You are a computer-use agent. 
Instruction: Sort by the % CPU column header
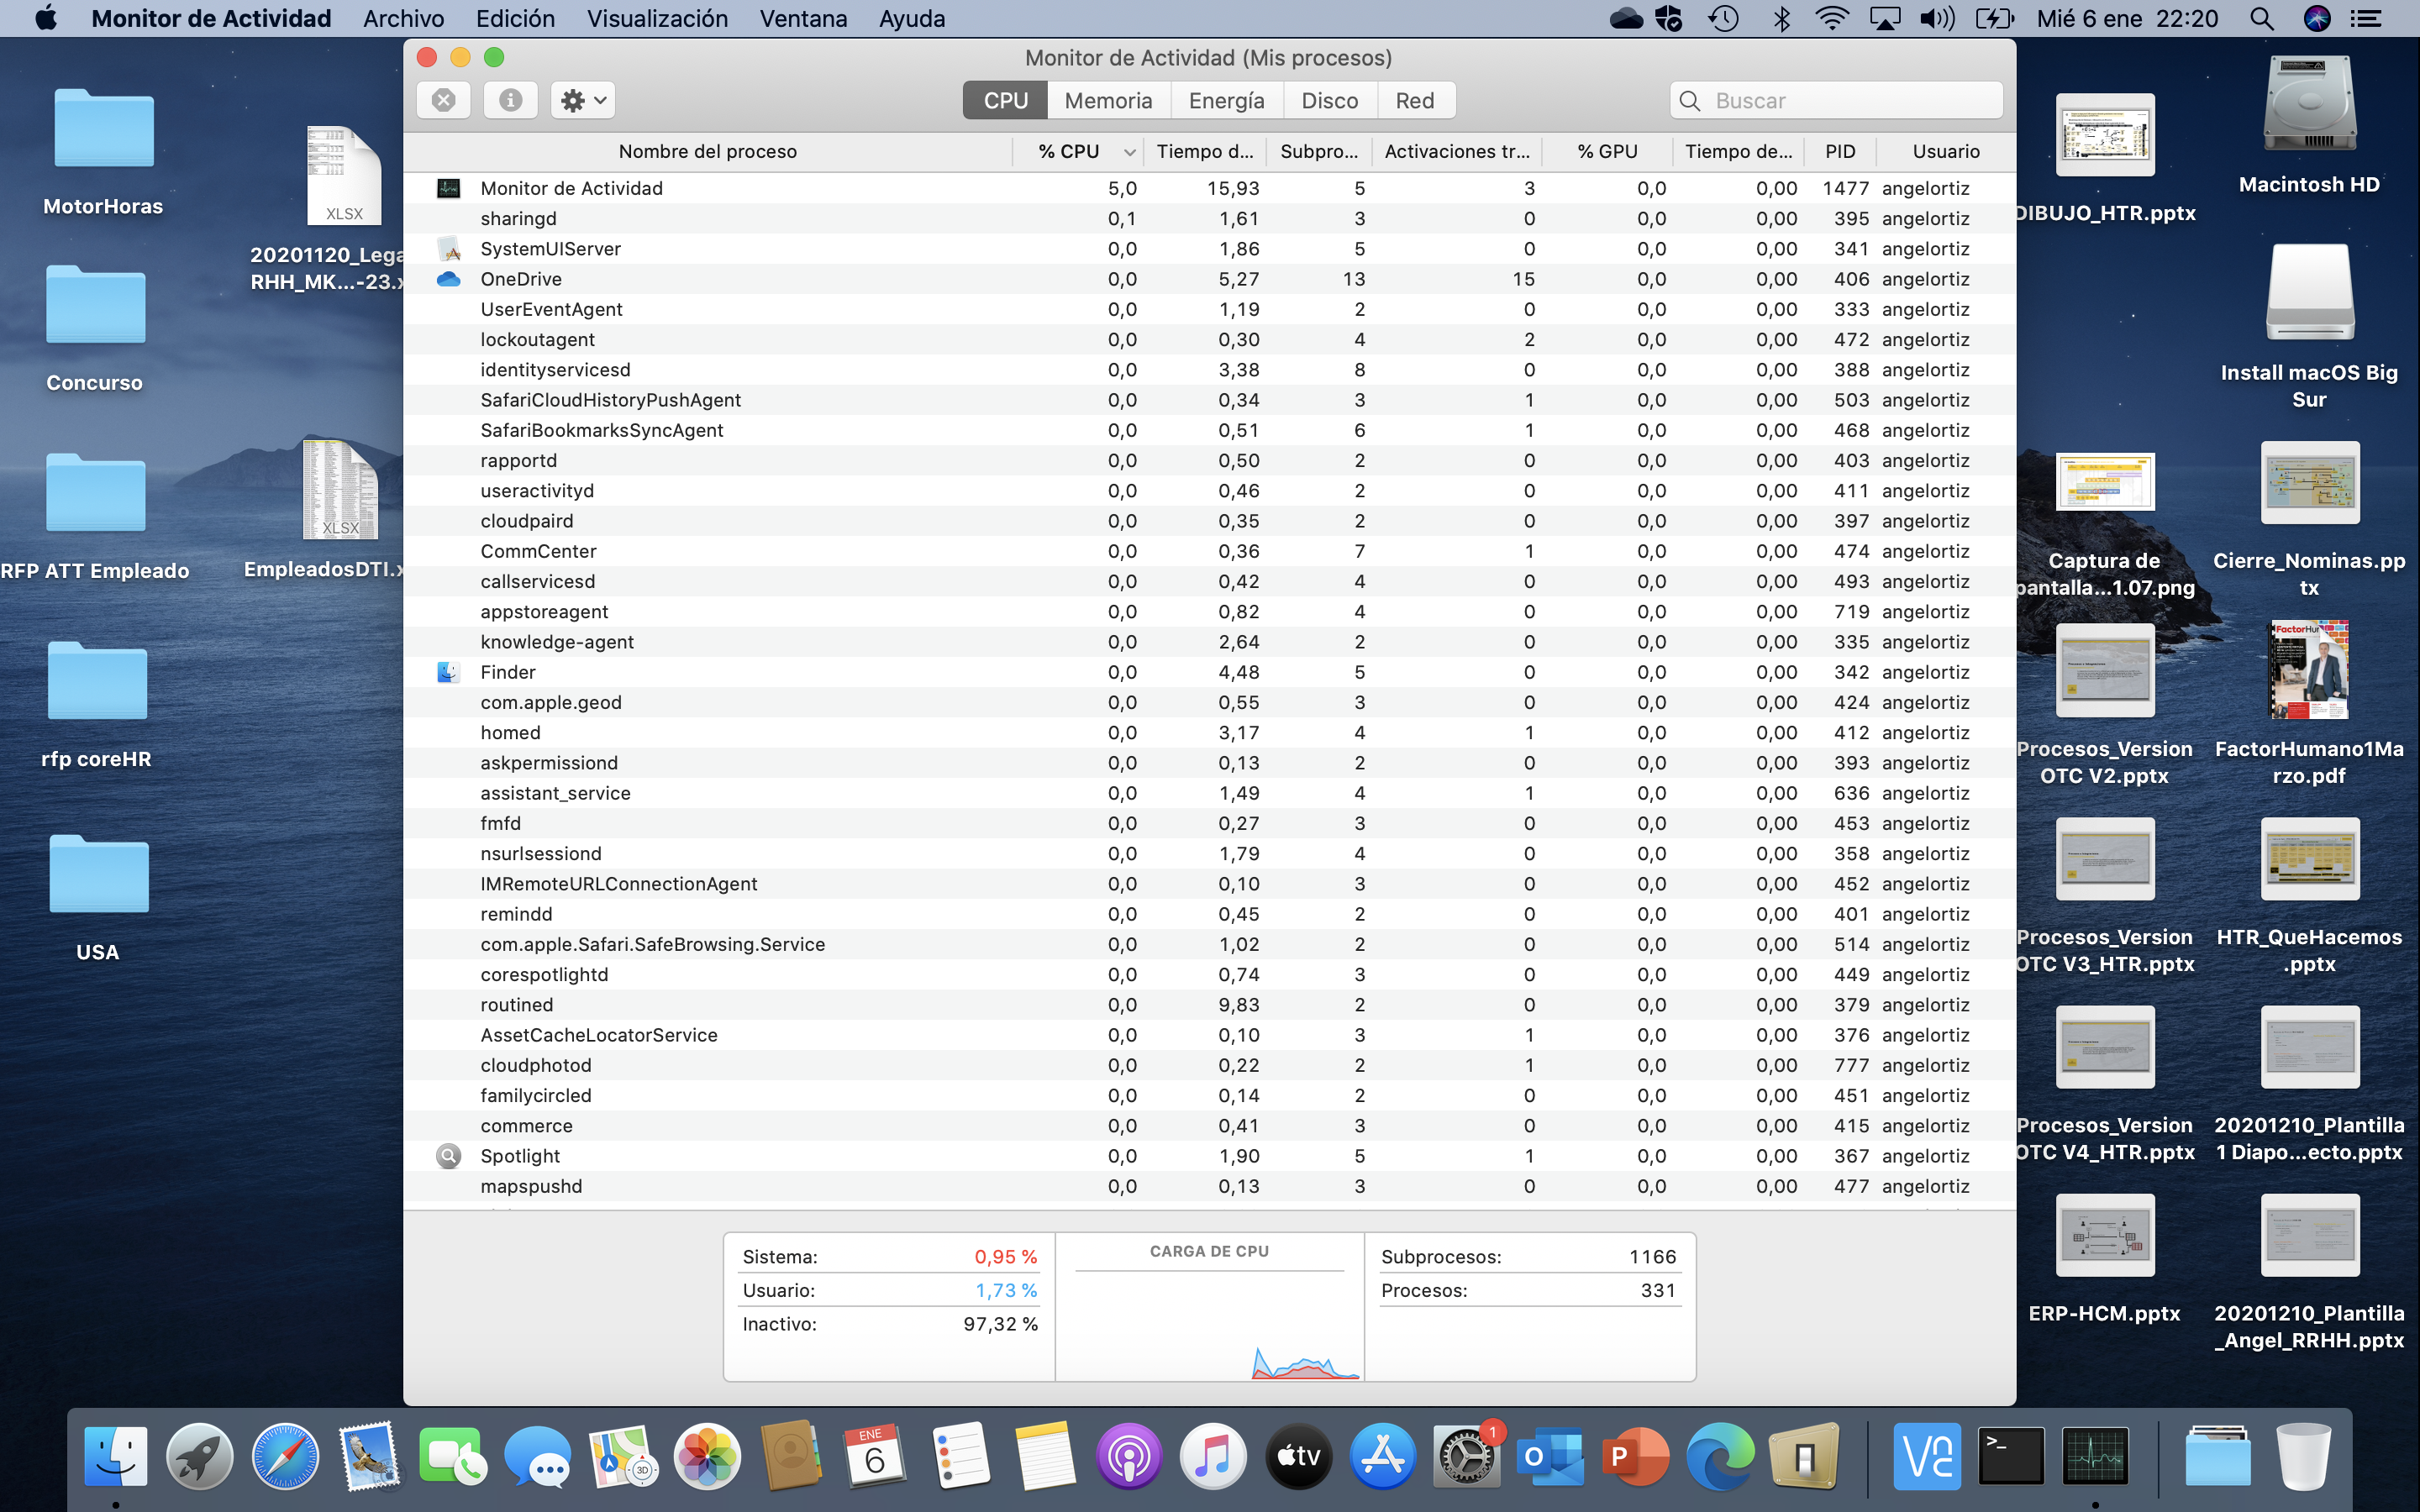tap(1068, 151)
